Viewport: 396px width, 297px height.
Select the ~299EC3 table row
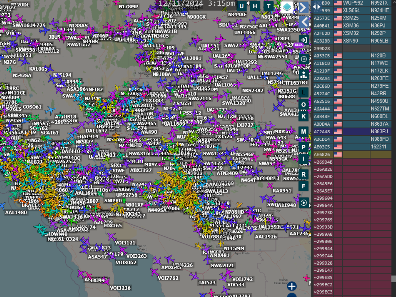[352, 292]
